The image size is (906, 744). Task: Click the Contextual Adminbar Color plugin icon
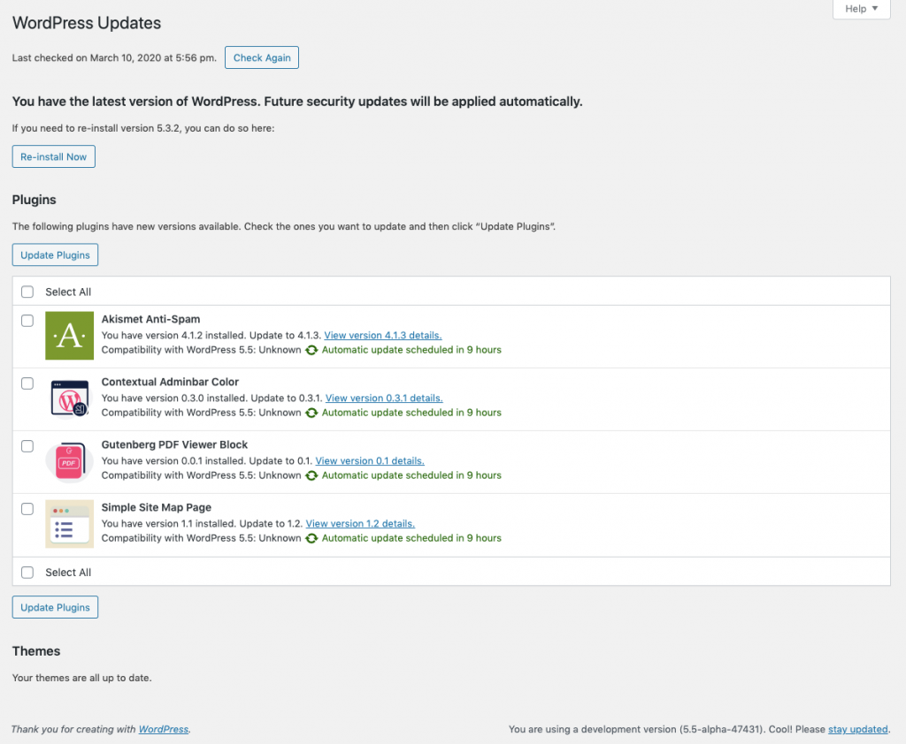[69, 399]
